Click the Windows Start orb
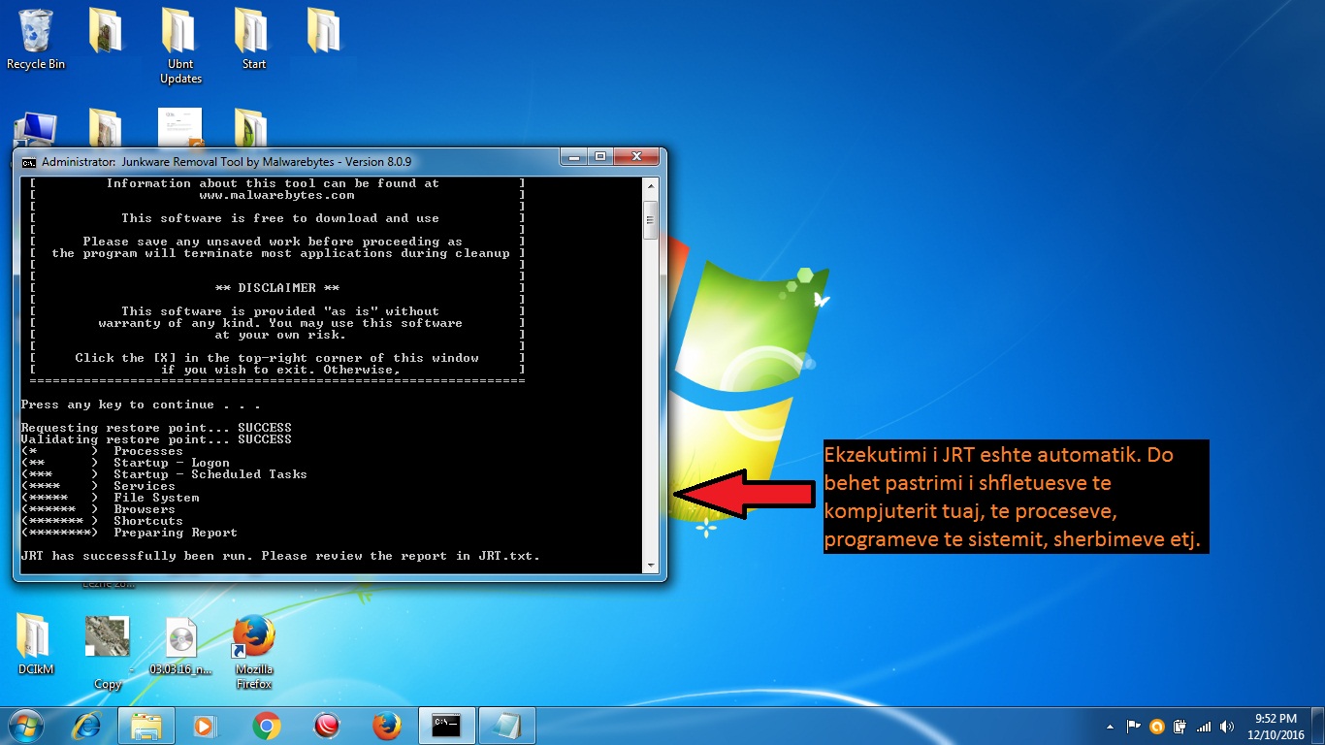1325x745 pixels. pos(26,726)
